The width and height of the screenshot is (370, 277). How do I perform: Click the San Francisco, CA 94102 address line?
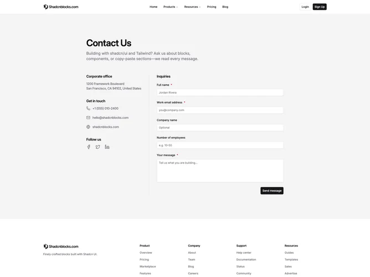(x=114, y=88)
